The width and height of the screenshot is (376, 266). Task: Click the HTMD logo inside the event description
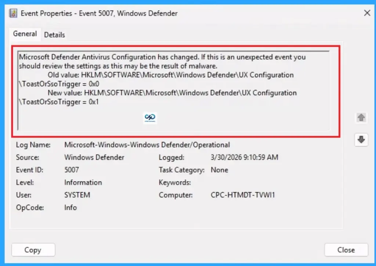coord(150,118)
